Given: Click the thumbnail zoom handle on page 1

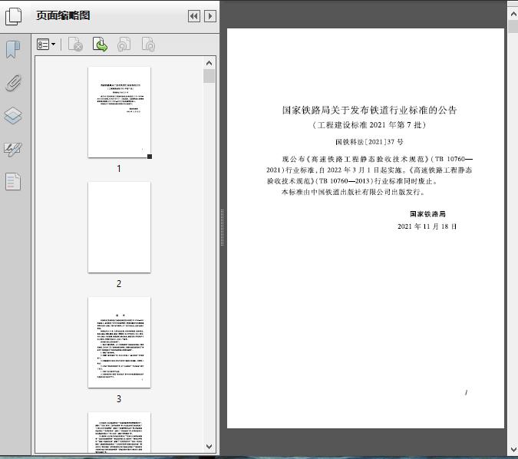Looking at the screenshot, I should (x=150, y=157).
